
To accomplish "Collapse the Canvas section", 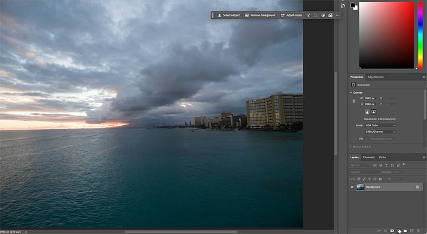I will tap(351, 92).
